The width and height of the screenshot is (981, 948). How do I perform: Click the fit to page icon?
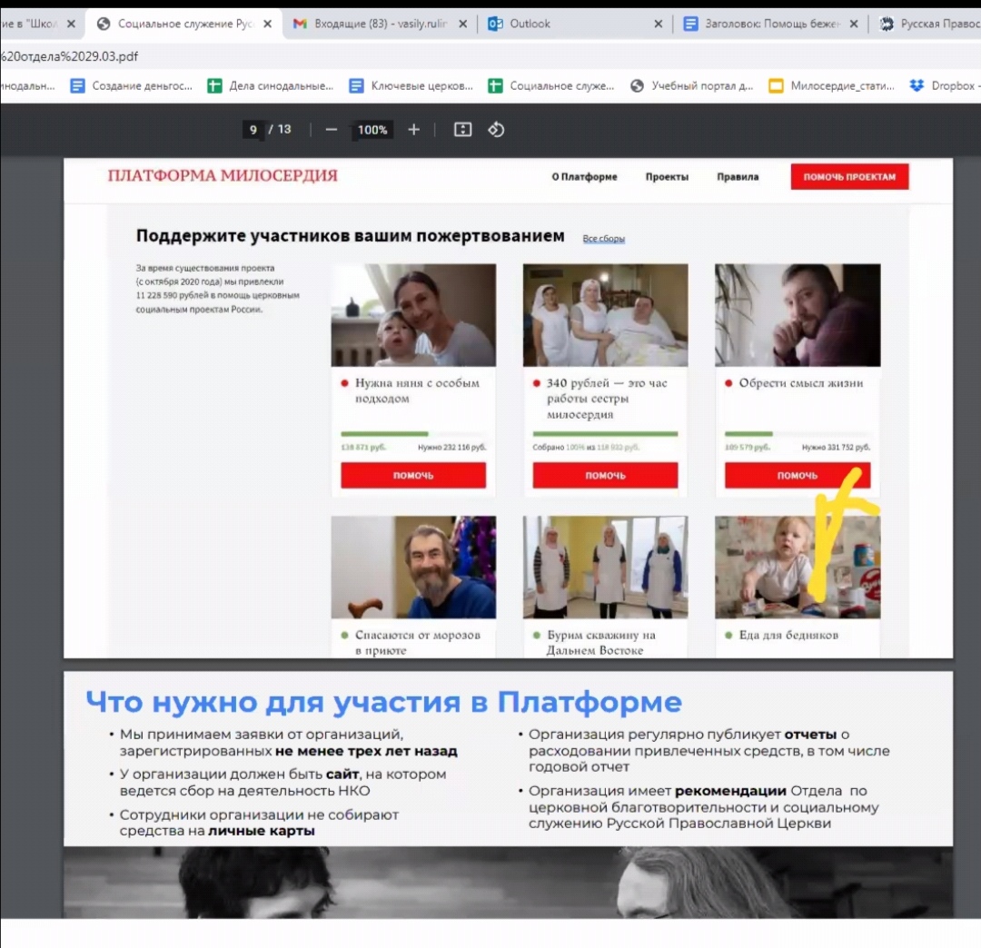coord(462,130)
